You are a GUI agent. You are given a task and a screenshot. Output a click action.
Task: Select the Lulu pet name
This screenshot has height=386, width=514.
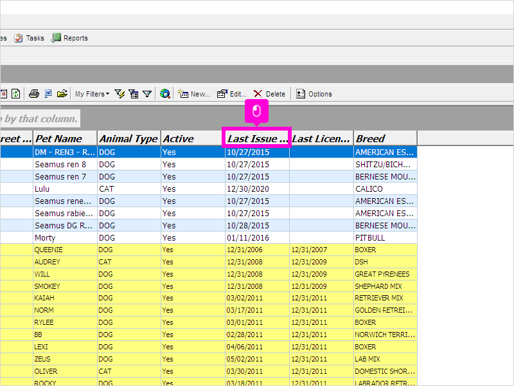(x=42, y=189)
